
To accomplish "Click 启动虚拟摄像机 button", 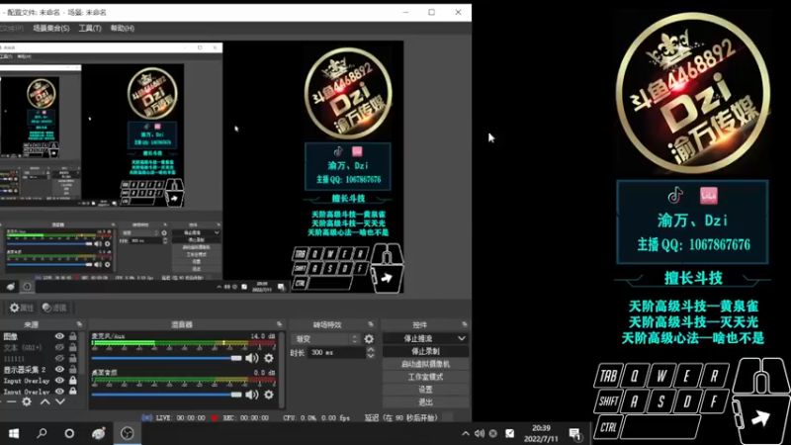I will click(x=425, y=364).
